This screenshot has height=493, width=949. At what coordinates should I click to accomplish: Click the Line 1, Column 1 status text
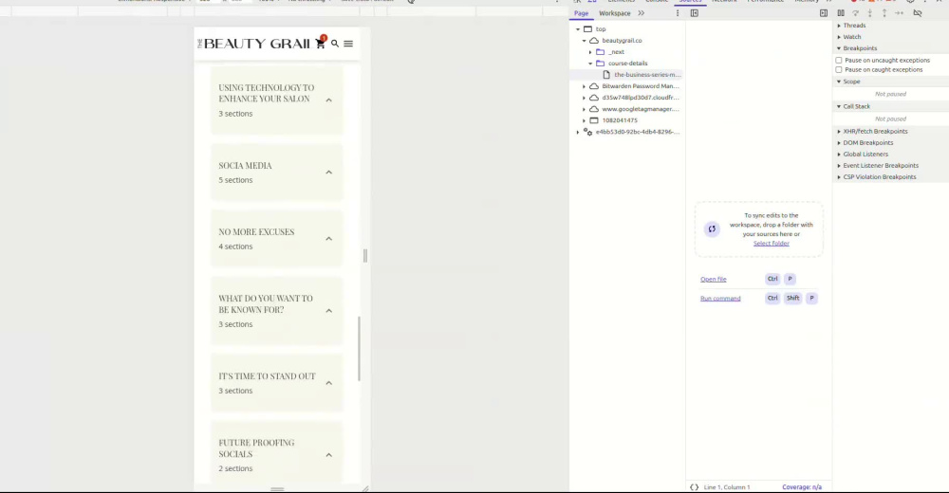pyautogui.click(x=726, y=487)
